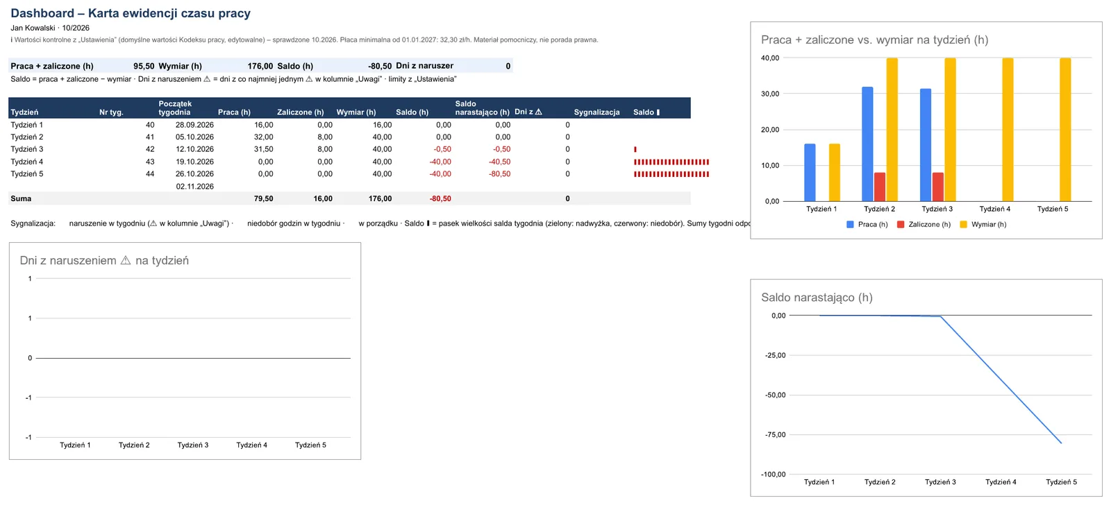Click the red Saldo bar in Tydzień 4 row

tap(671, 162)
